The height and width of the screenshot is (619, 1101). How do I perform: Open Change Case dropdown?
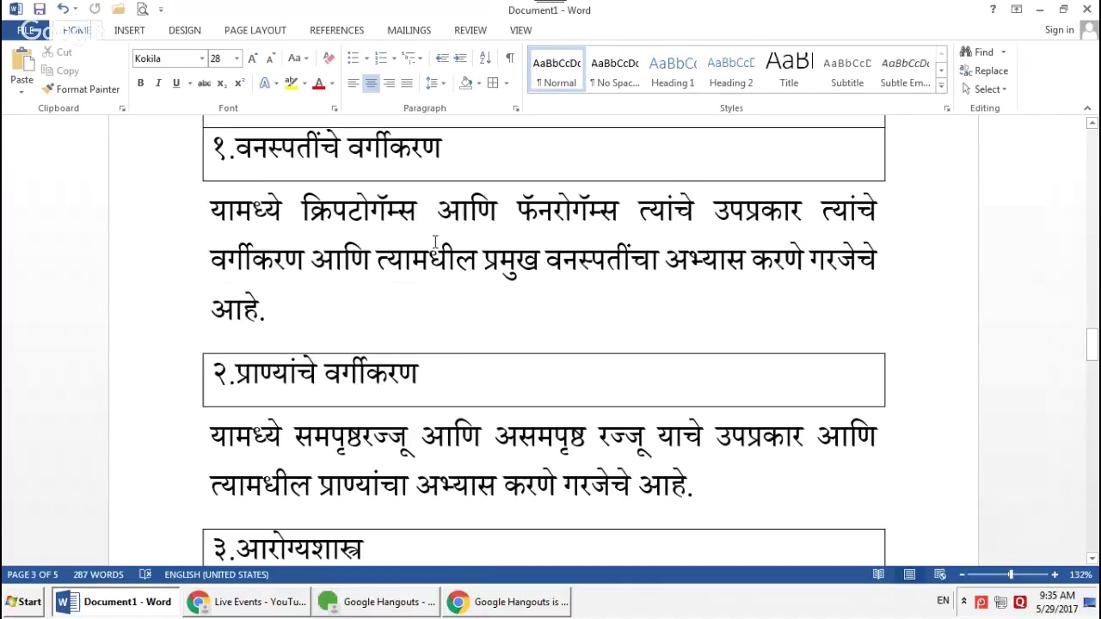[298, 58]
